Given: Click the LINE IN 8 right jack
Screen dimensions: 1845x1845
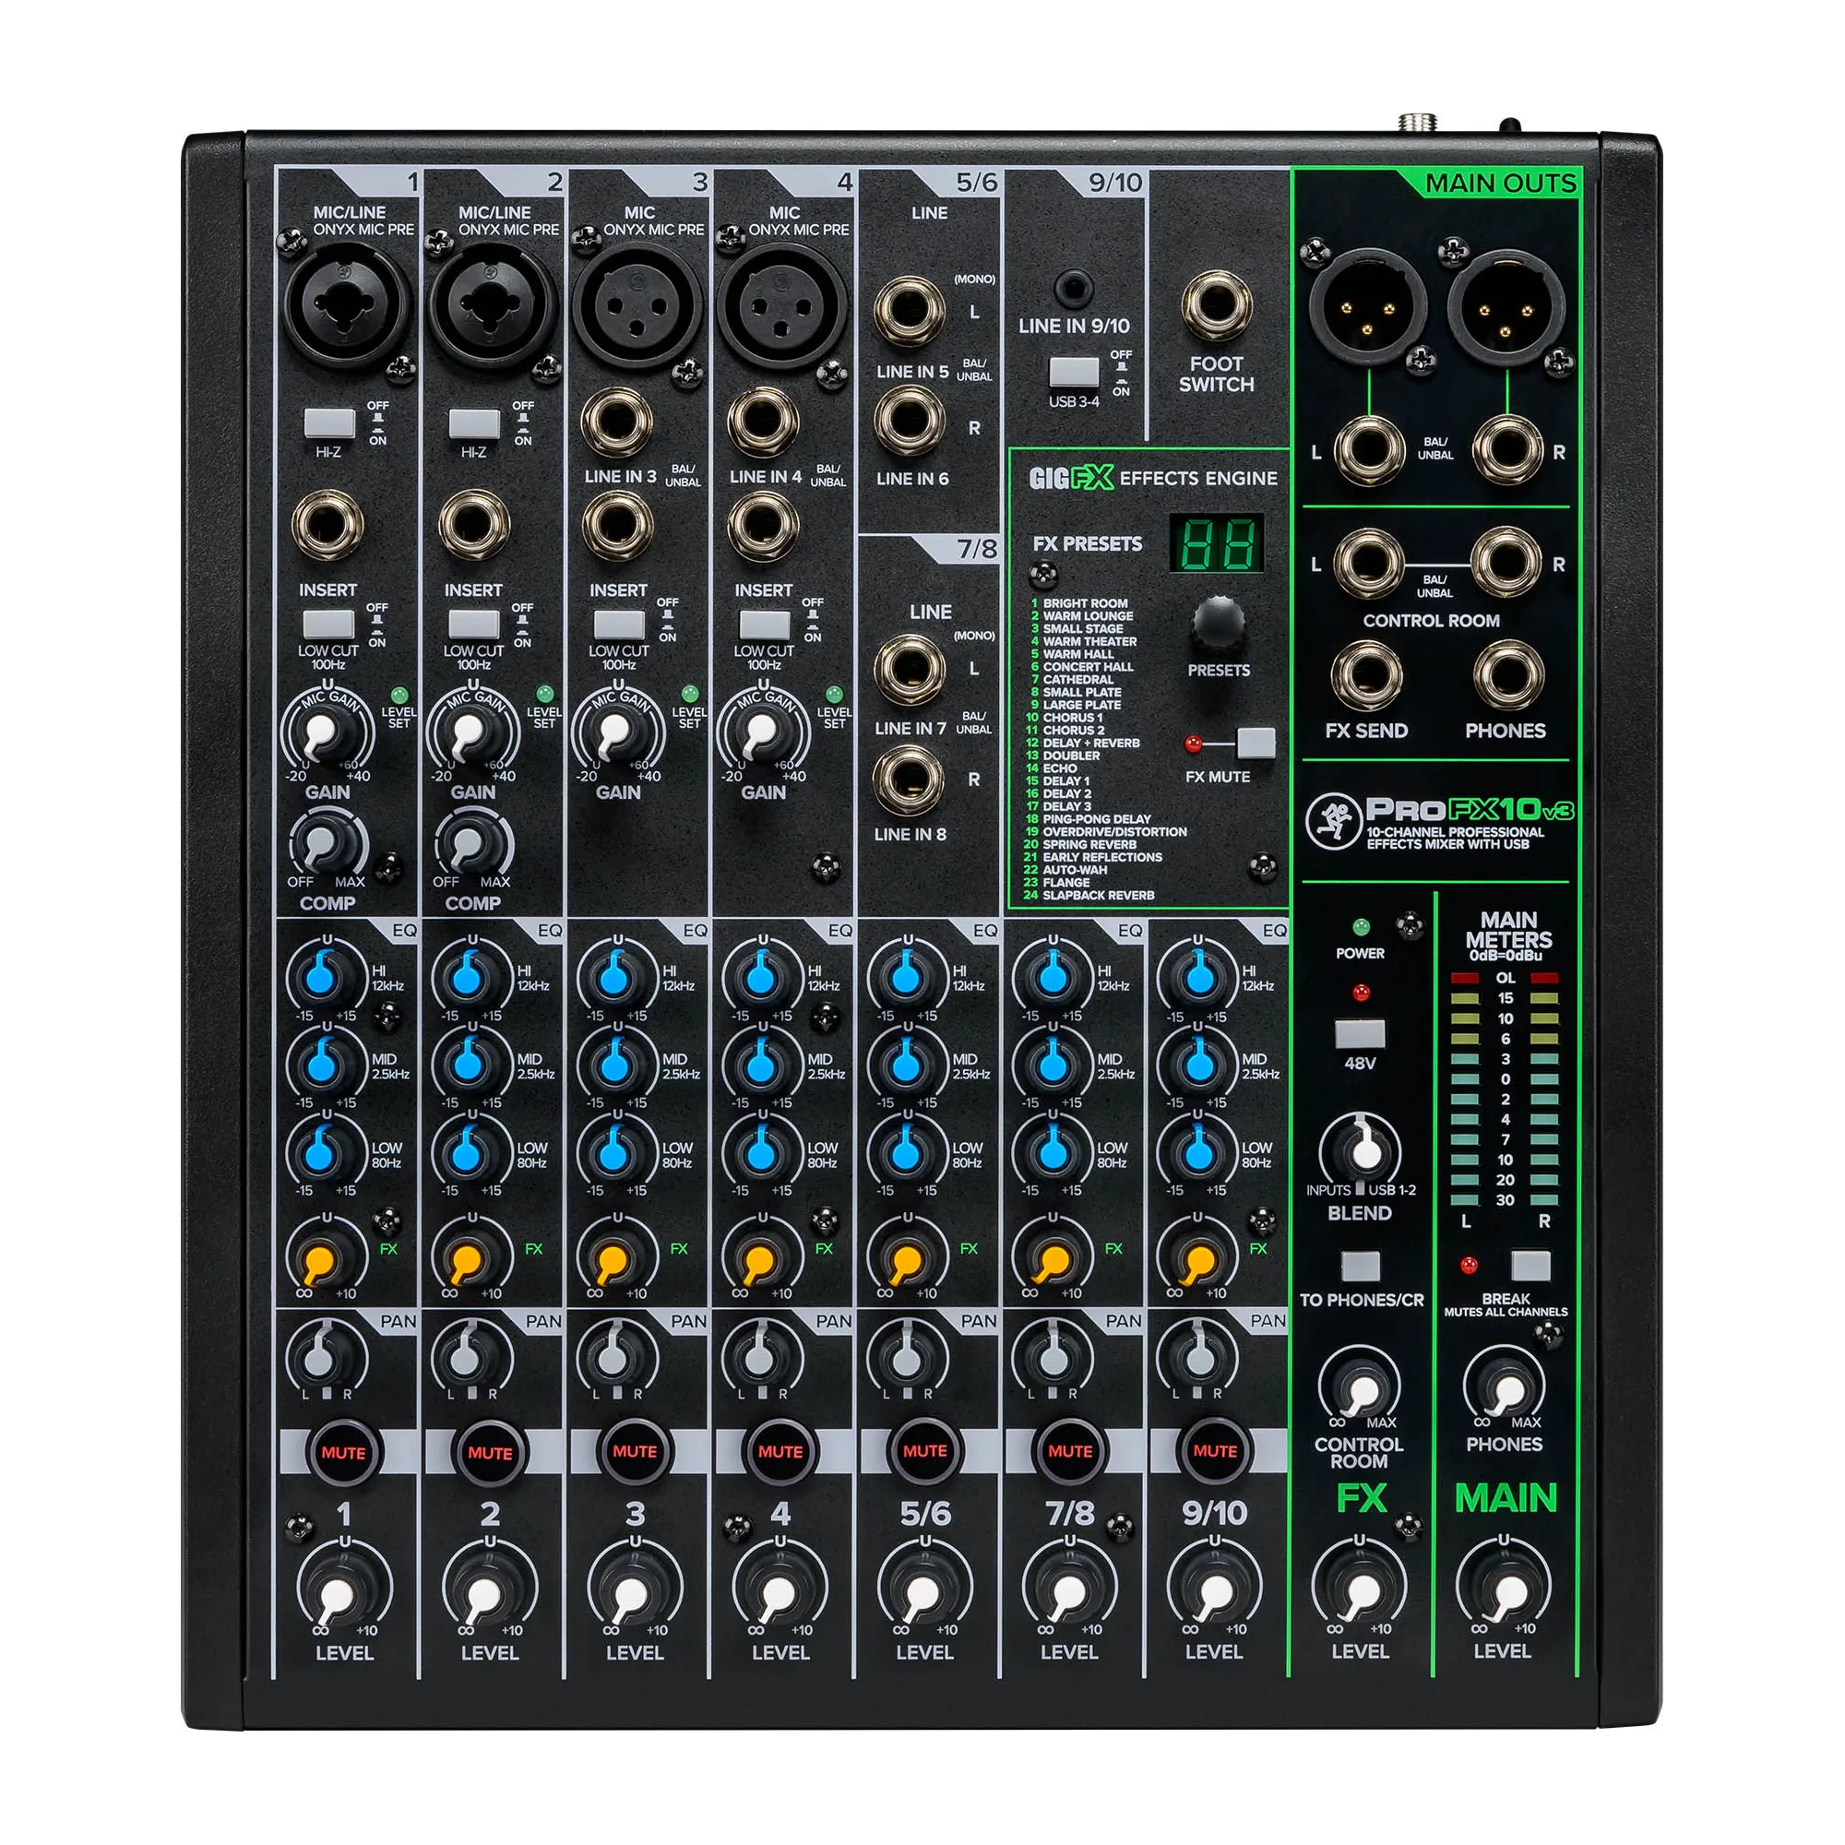Looking at the screenshot, I should [910, 780].
